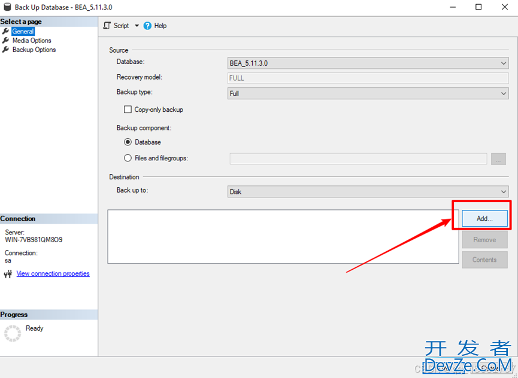
Task: Open the Script dropdown arrow
Action: tap(137, 26)
